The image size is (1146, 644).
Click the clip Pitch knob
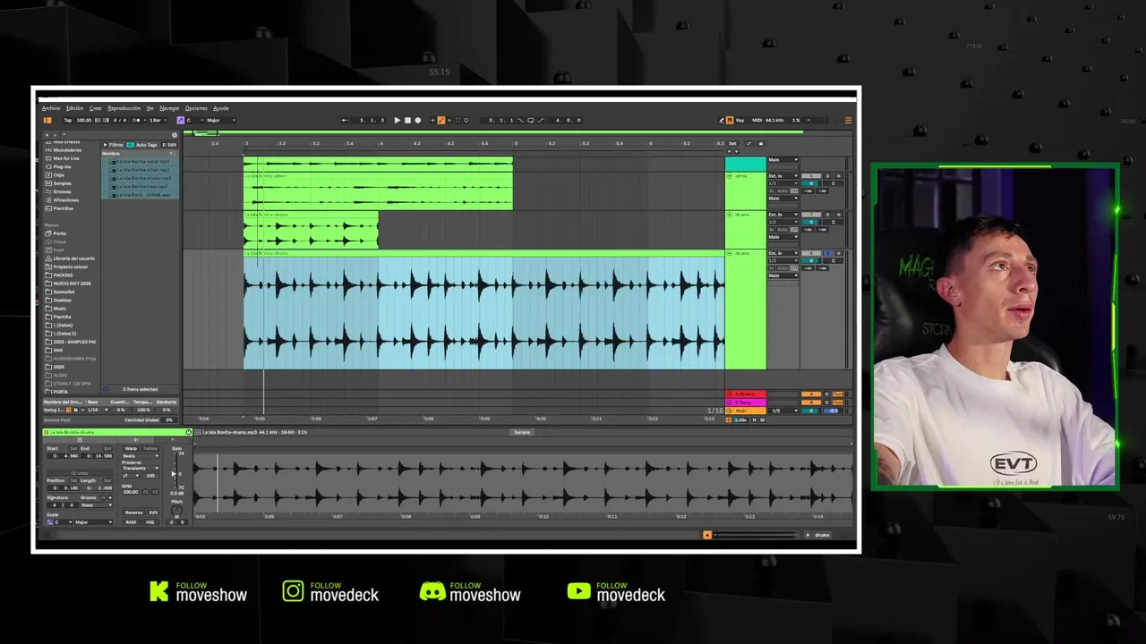176,510
